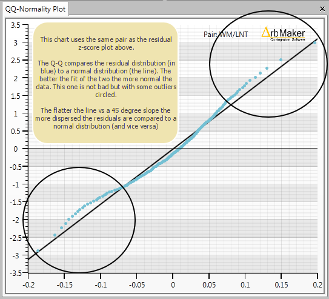Image resolution: width=329 pixels, height=299 pixels.
Task: Close the QQ-Normality Plot panel
Action: pyautogui.click(x=322, y=9)
